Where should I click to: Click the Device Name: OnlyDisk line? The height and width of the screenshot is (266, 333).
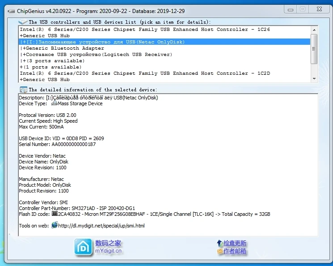tap(43, 162)
